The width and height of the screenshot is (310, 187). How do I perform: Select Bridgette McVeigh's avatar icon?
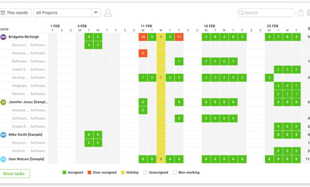click(x=3, y=37)
